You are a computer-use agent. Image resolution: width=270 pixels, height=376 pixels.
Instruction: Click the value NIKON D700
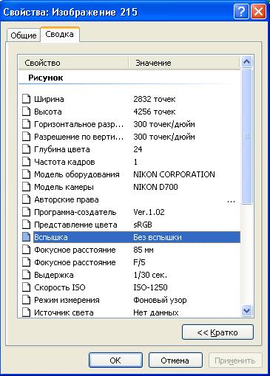pos(155,187)
